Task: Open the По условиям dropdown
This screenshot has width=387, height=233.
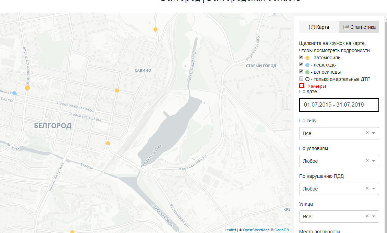Action: 374,161
